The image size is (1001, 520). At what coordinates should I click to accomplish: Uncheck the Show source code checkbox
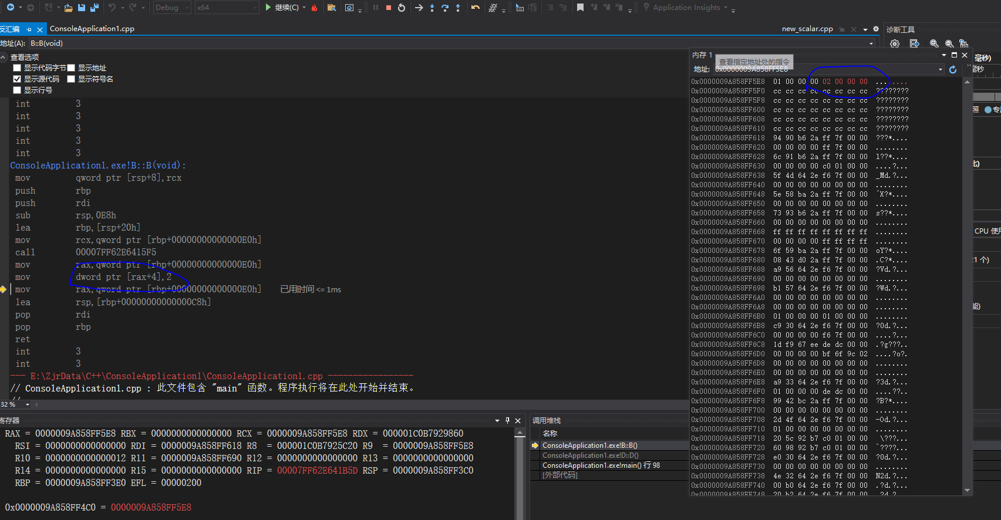pyautogui.click(x=17, y=79)
